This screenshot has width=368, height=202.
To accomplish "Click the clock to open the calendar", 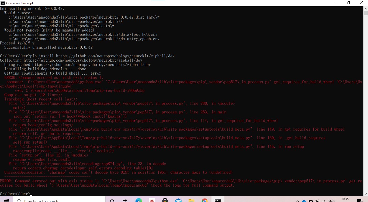I will coord(345,200).
